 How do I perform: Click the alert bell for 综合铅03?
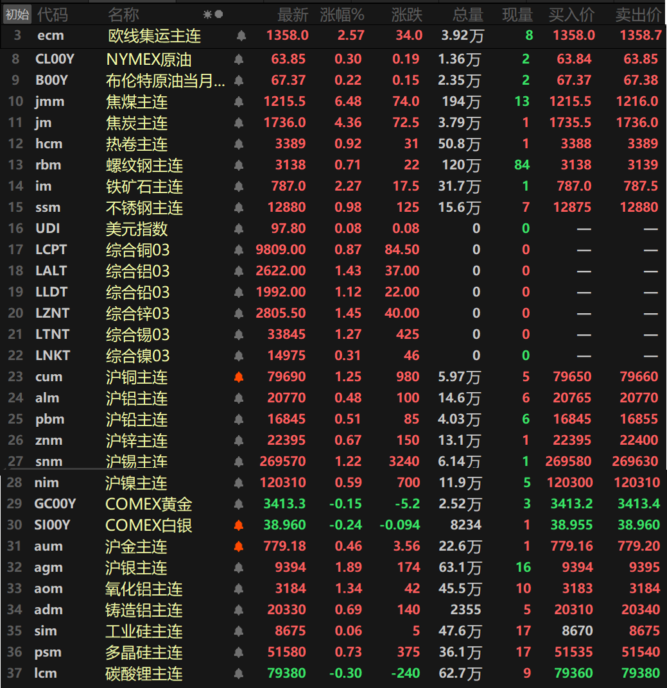point(239,292)
